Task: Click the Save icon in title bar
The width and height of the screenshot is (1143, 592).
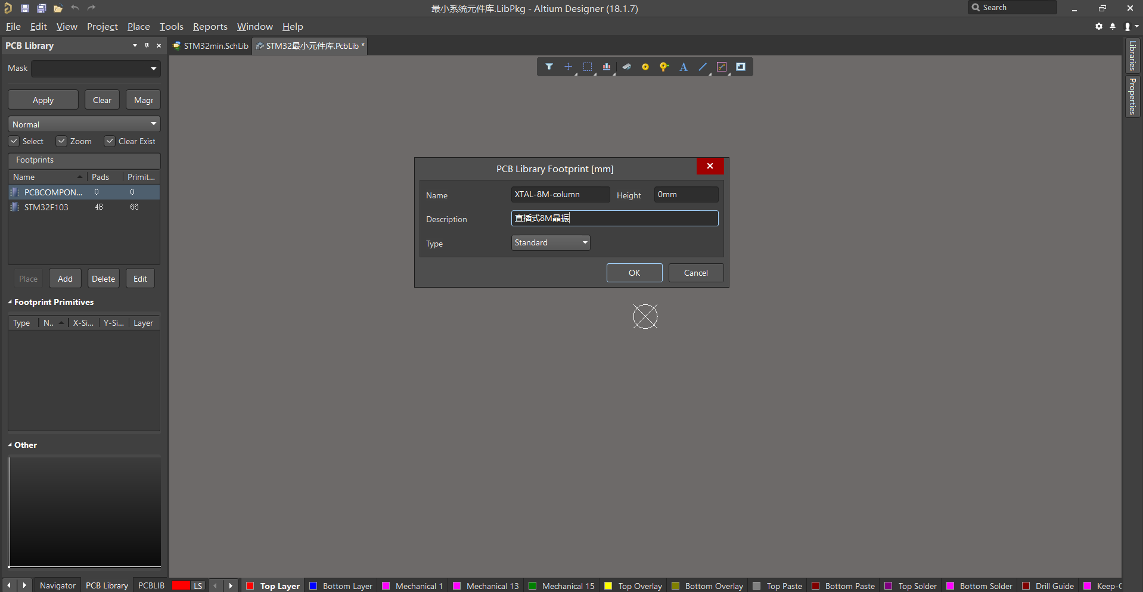Action: tap(25, 8)
